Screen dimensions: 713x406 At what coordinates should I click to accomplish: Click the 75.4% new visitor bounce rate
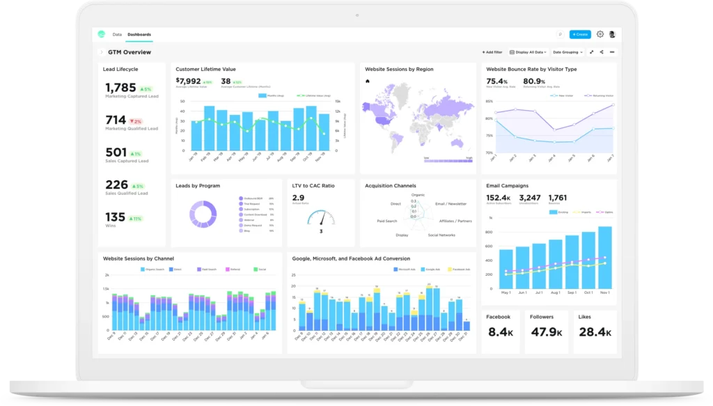click(497, 81)
